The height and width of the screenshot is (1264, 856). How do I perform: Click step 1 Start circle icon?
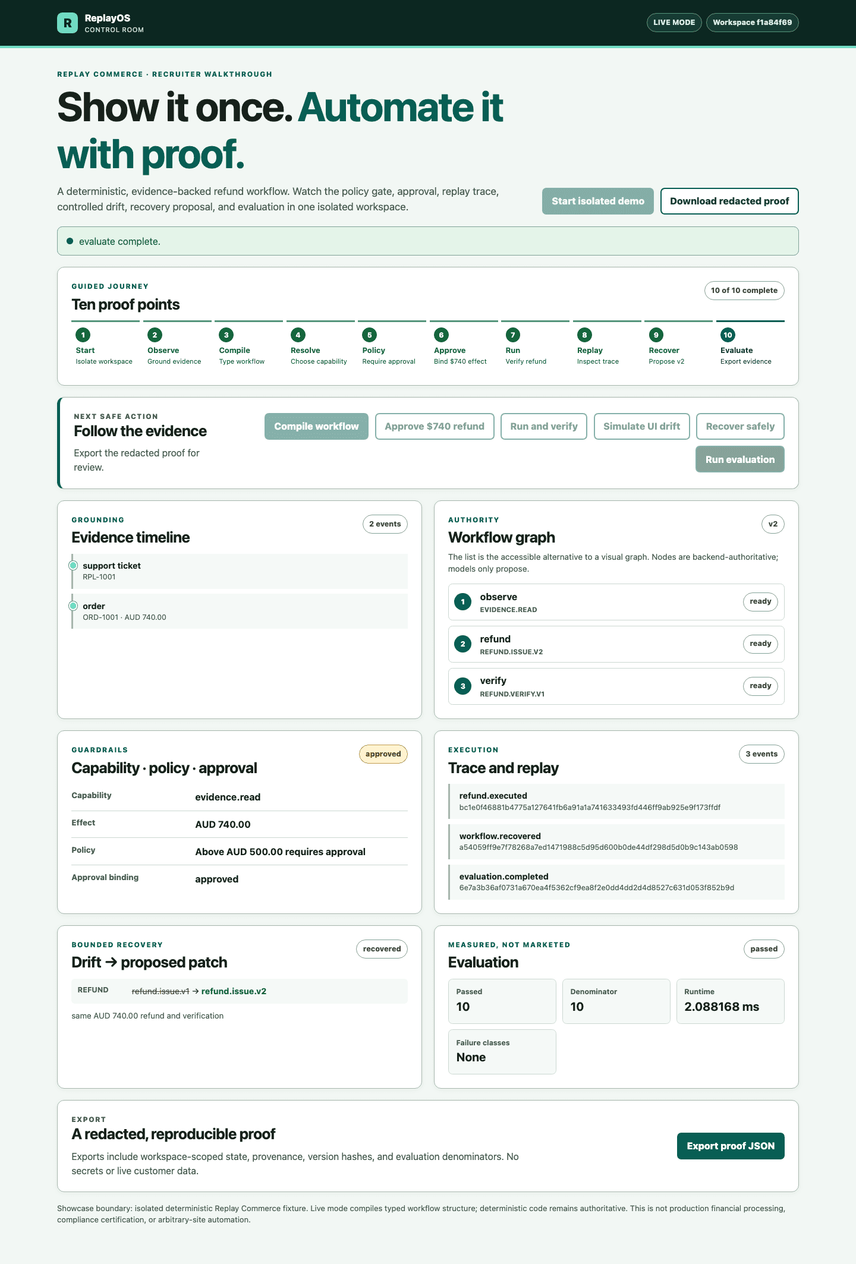(83, 335)
